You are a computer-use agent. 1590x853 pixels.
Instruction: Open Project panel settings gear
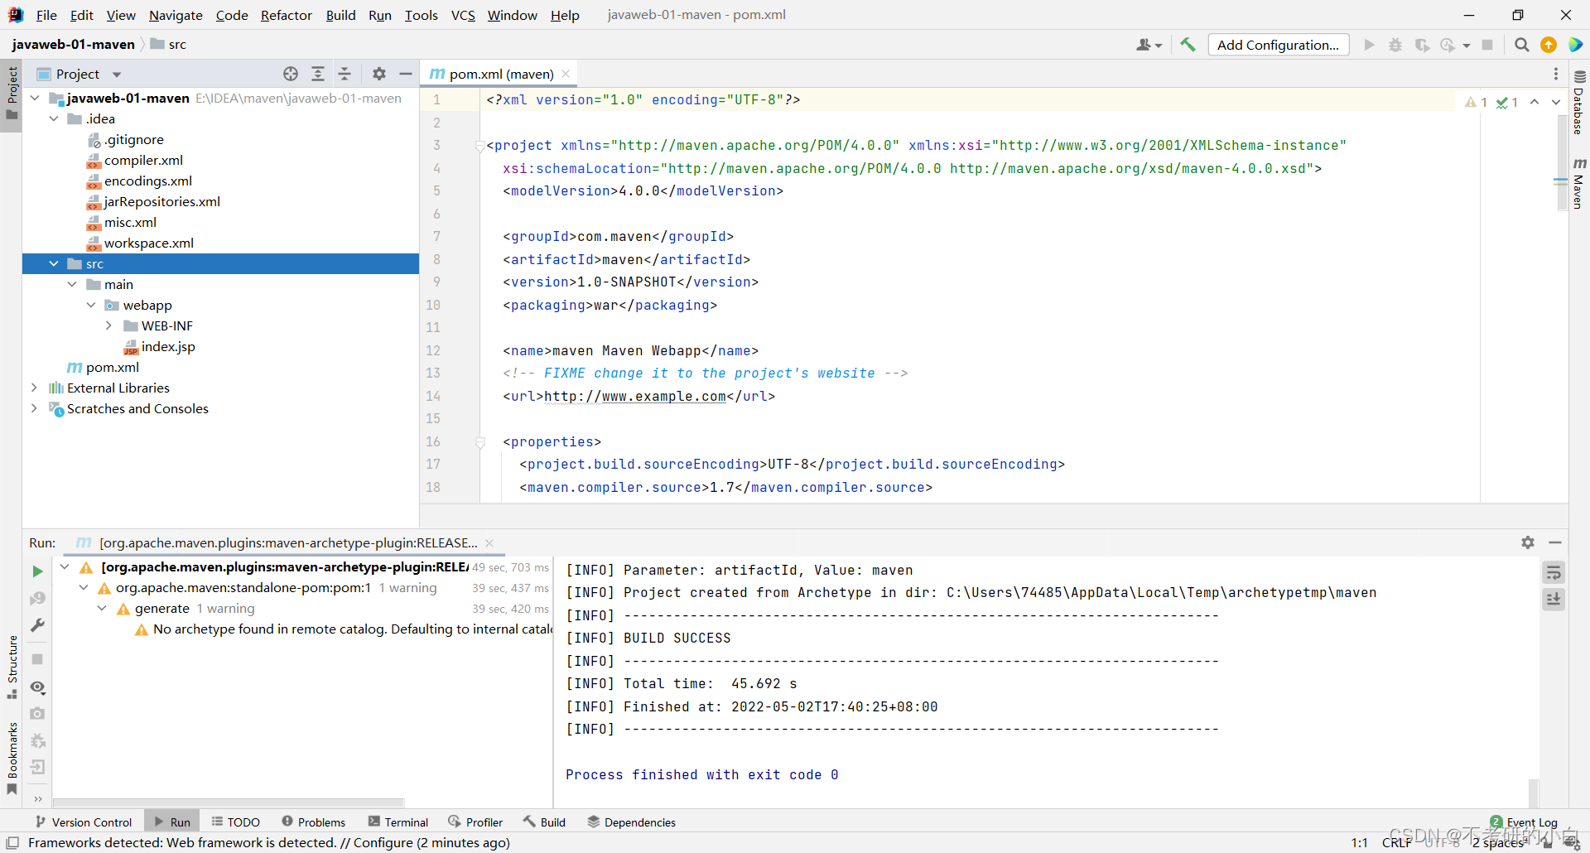pyautogui.click(x=378, y=74)
